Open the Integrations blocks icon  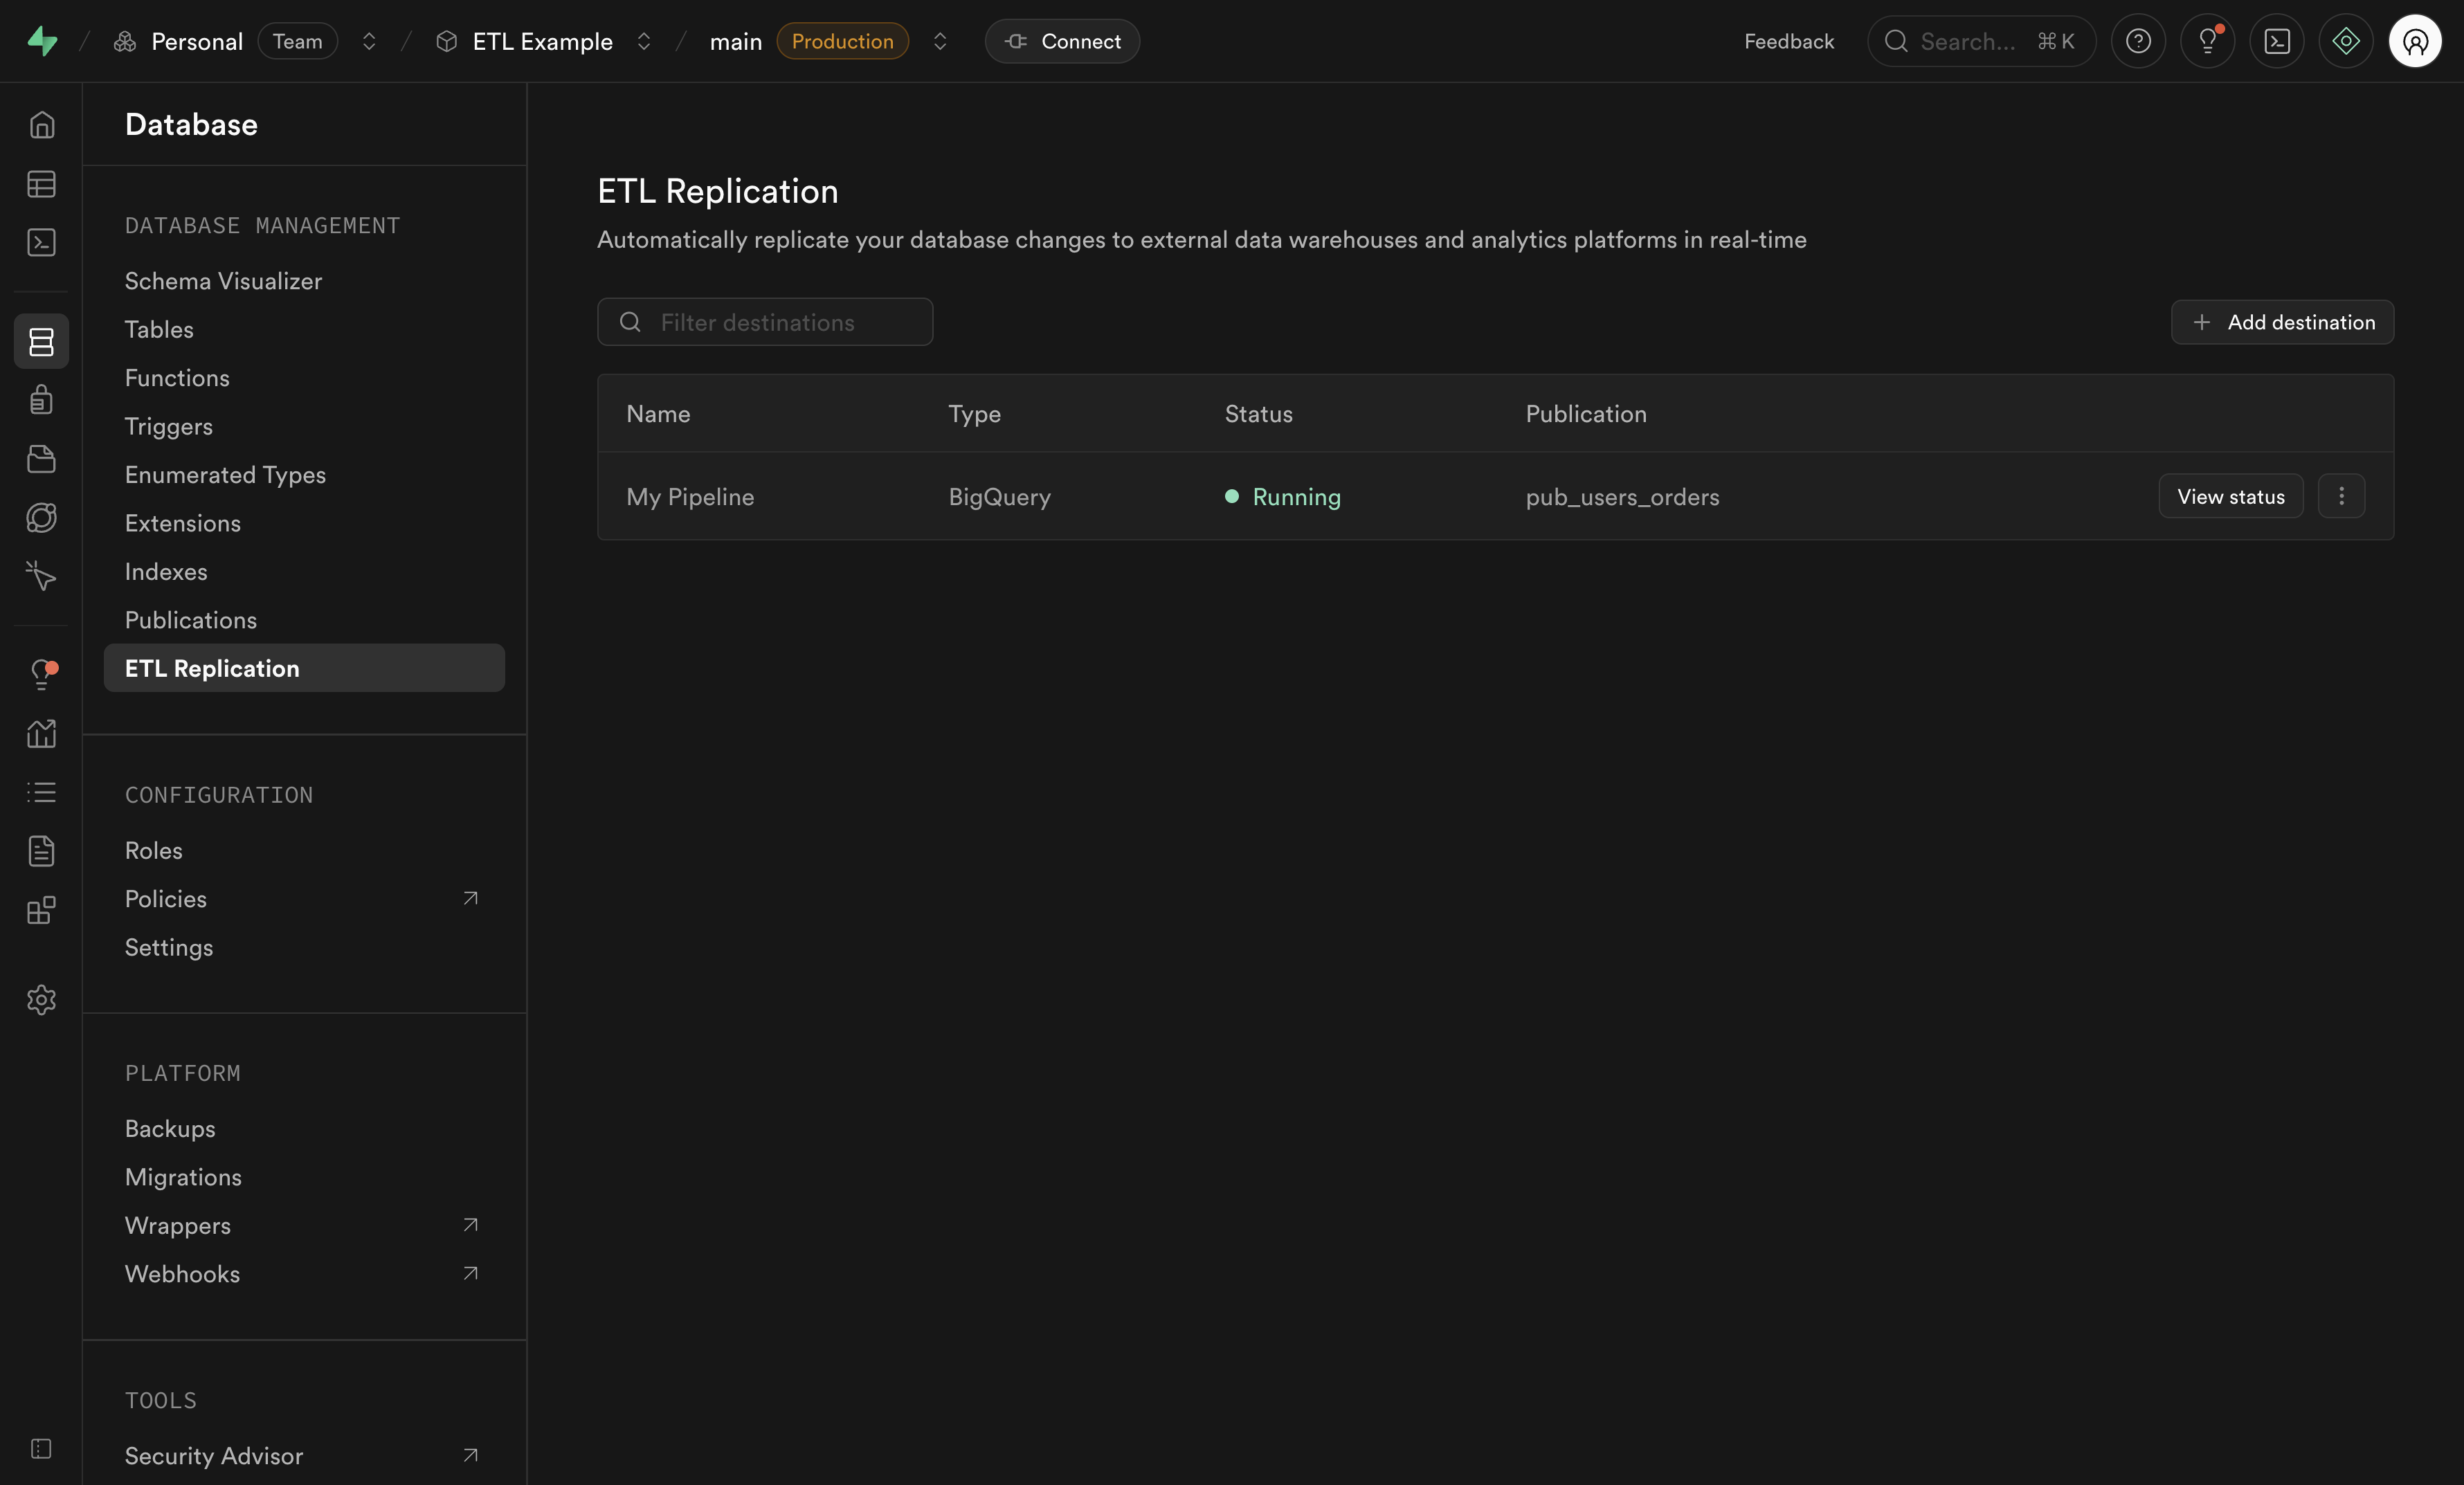tap(41, 910)
